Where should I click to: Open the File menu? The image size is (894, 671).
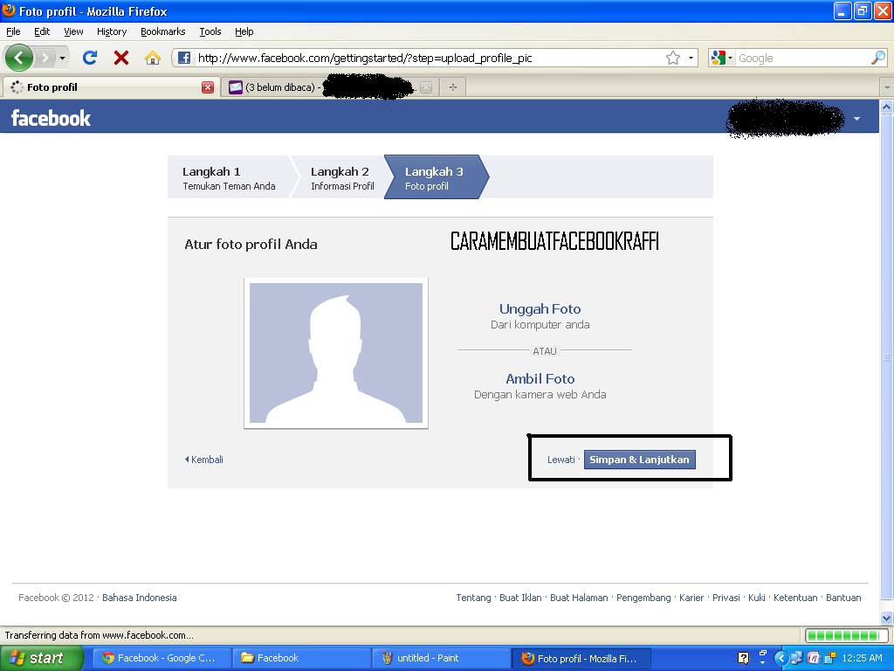13,31
